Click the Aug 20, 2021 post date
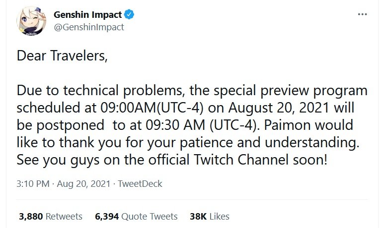383x228 pixels. point(83,184)
